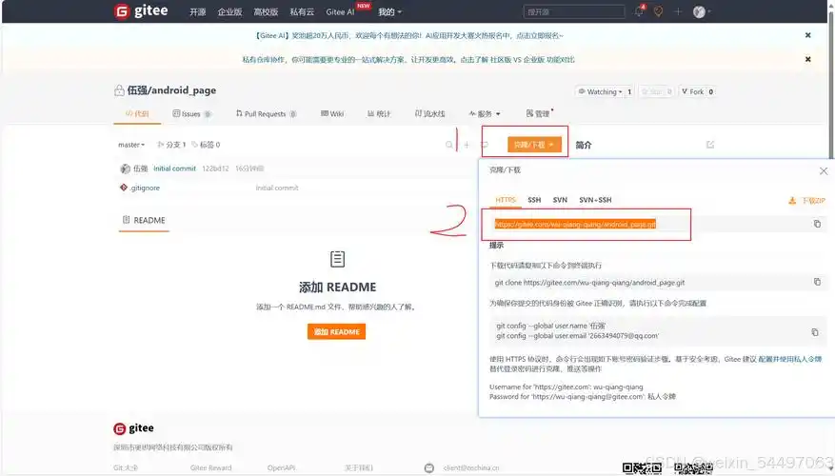Open the .gitignore file
Viewport: 835px width, 476px height.
coord(145,188)
